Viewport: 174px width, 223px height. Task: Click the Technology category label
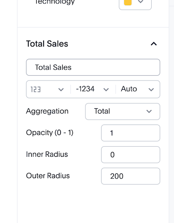pyautogui.click(x=55, y=2)
